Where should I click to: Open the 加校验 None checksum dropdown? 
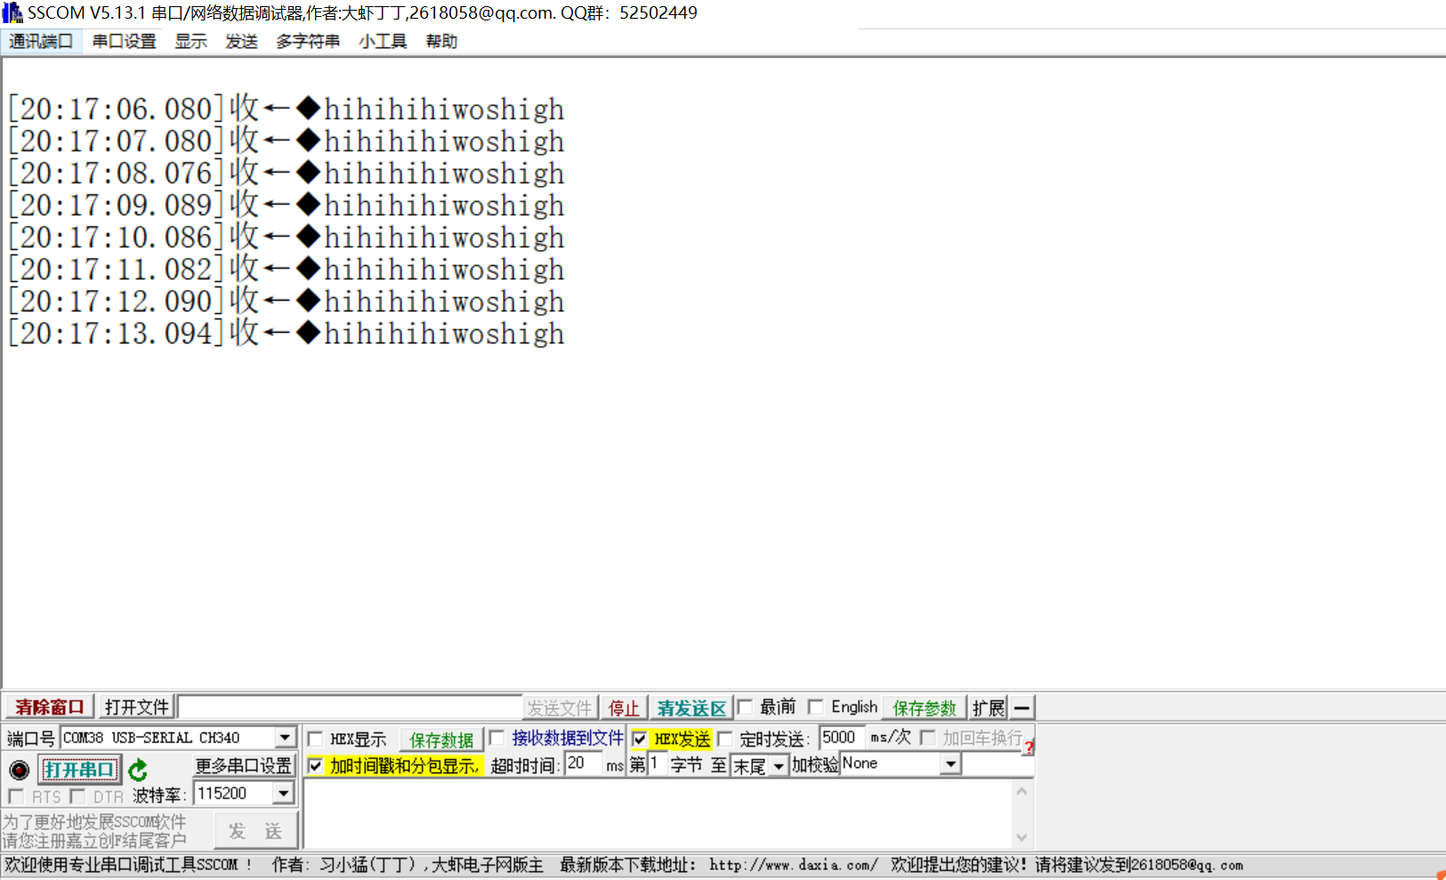(x=950, y=763)
